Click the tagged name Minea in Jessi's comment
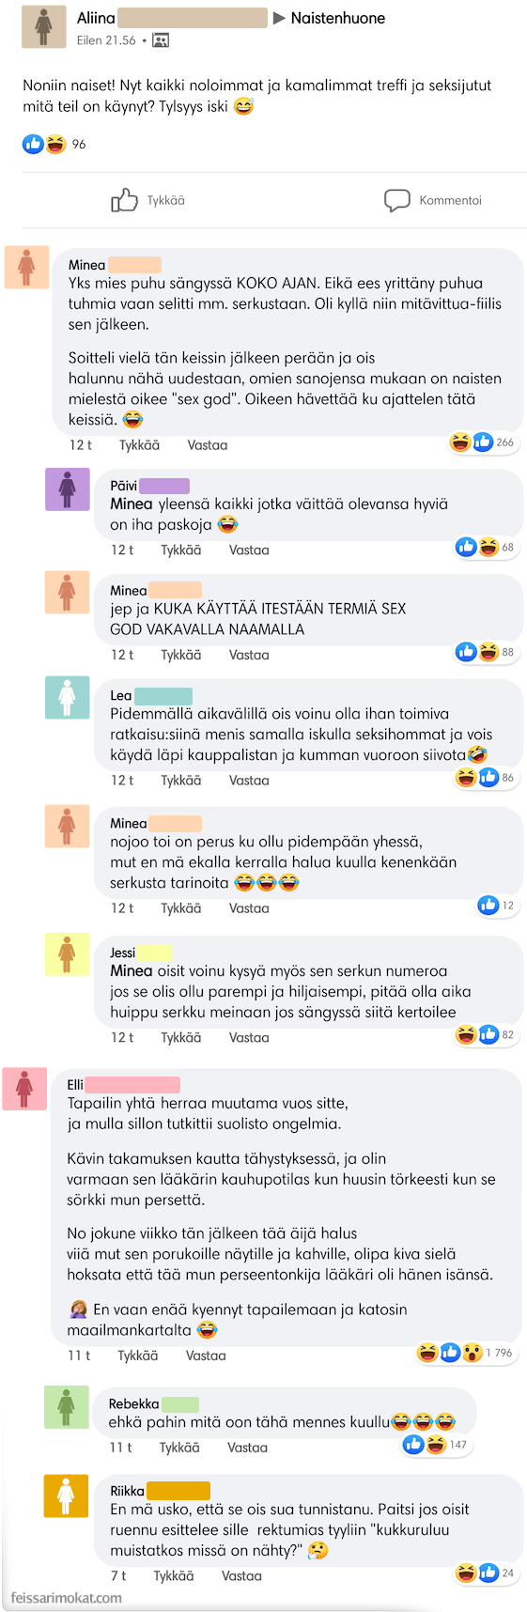This screenshot has height=1612, width=527. click(x=132, y=971)
